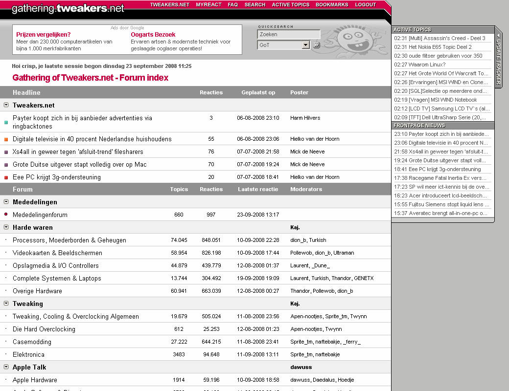Collapse the Mededelingen category
Viewport: 509px width, 391px height.
coord(6,202)
